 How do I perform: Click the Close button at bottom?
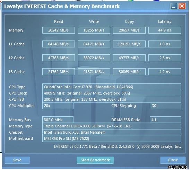click(173, 160)
